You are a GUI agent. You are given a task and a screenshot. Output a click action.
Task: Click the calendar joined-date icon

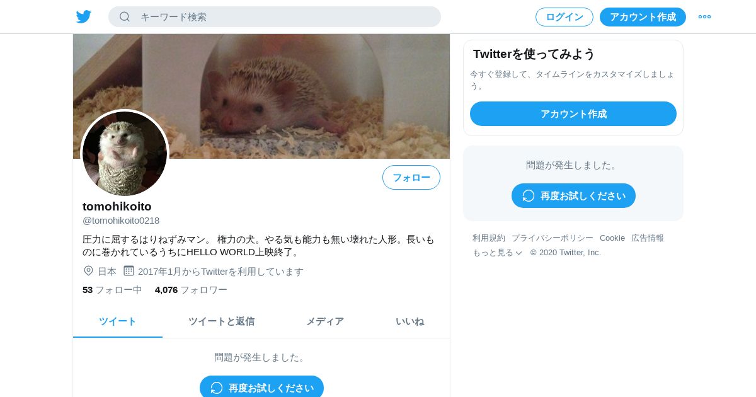tap(129, 271)
